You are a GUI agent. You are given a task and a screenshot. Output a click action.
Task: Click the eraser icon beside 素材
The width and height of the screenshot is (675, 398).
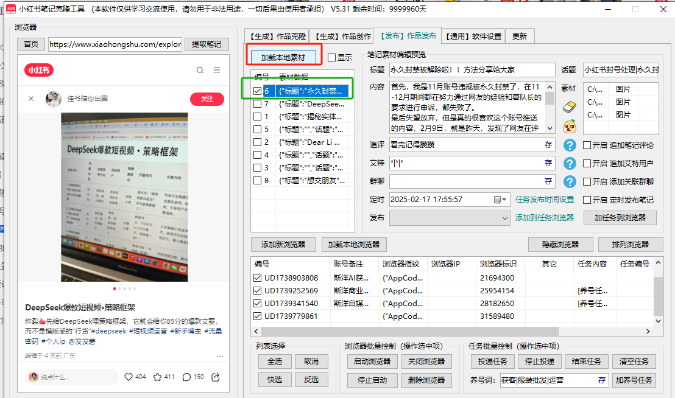pos(569,108)
